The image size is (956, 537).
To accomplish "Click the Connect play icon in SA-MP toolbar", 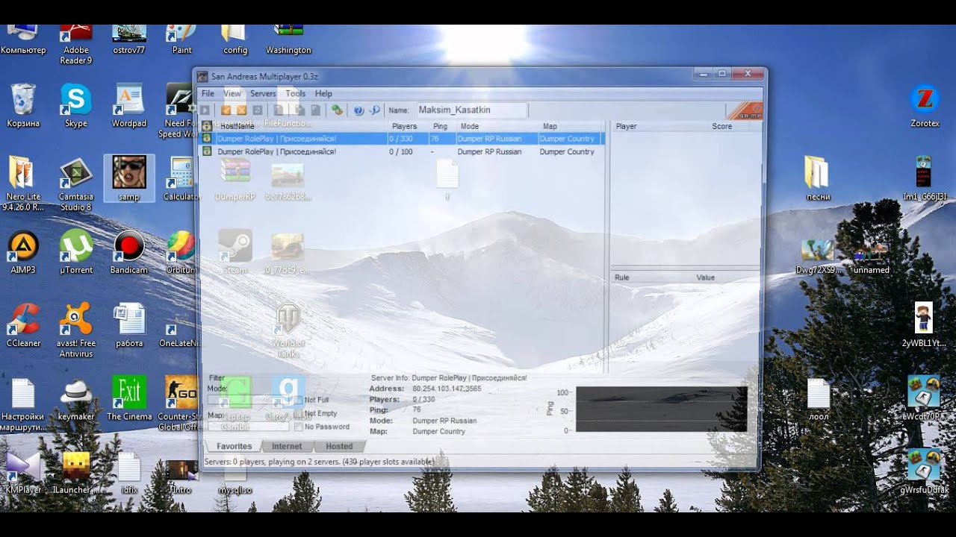I will (205, 110).
